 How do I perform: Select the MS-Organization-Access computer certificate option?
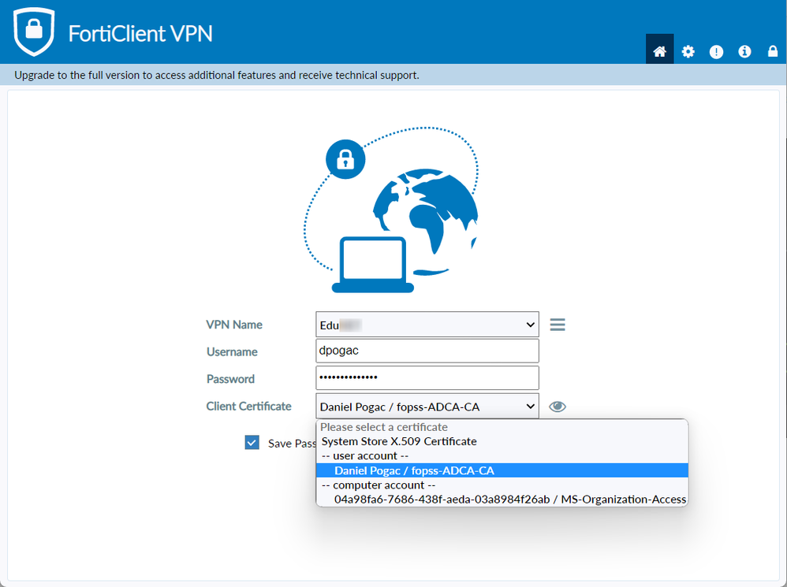coord(502,500)
